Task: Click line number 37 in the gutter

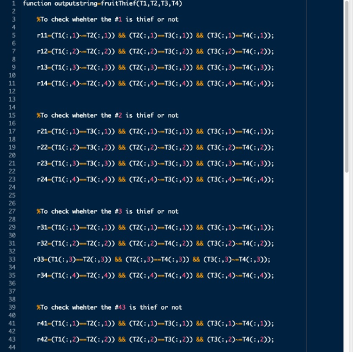Action: coord(12,291)
